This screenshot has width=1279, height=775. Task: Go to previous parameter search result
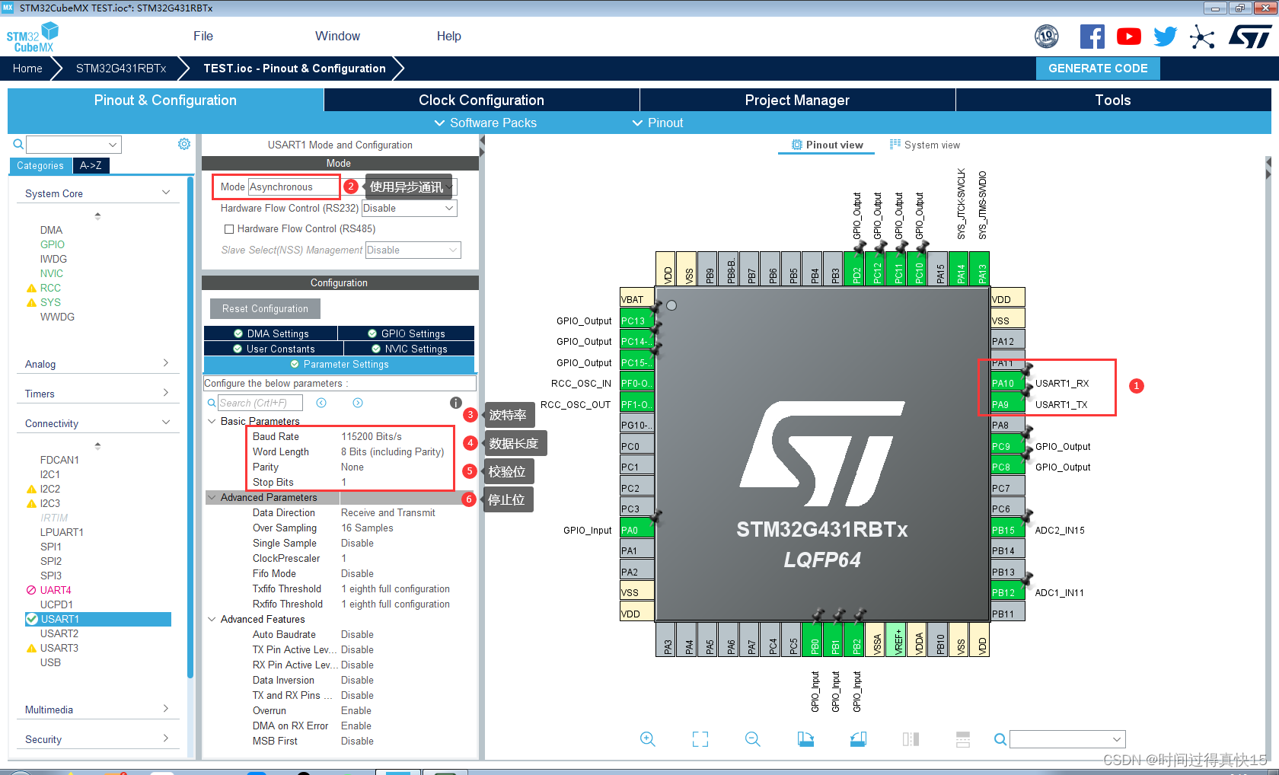point(321,403)
